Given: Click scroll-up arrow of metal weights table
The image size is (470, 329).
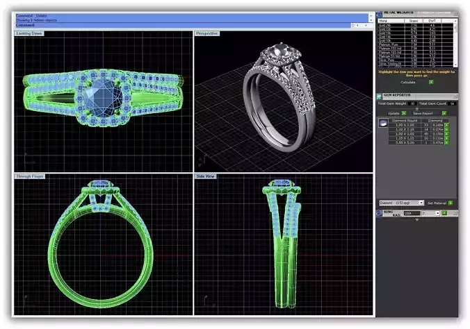Looking at the screenshot, I should (x=455, y=21).
